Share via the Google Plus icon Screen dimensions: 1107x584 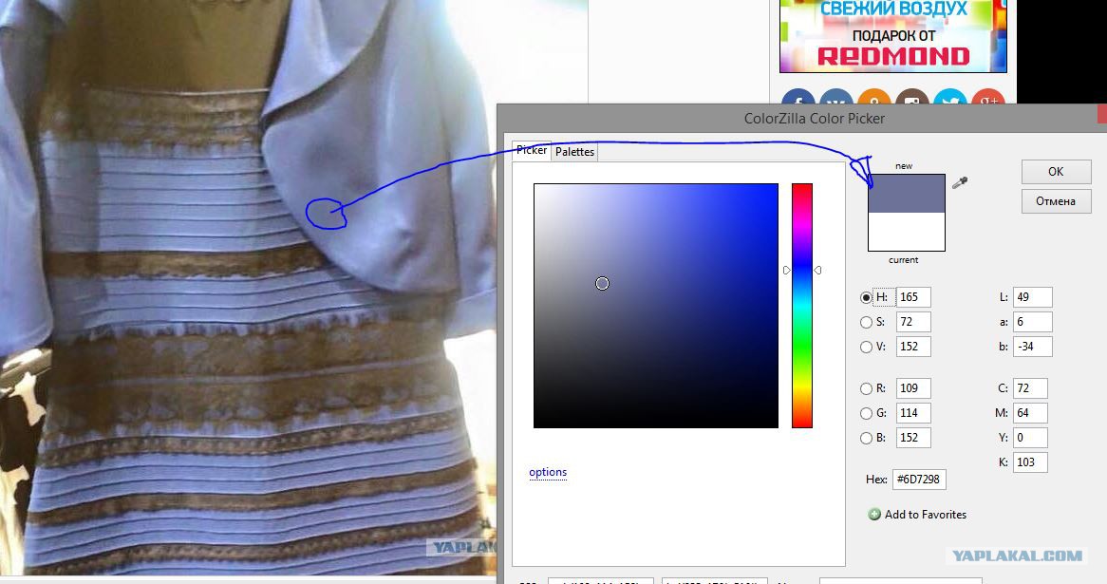pyautogui.click(x=987, y=100)
